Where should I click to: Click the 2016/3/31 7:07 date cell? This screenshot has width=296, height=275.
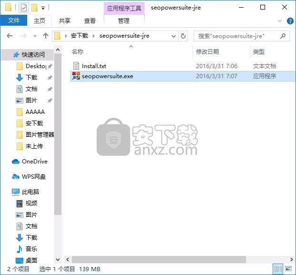(217, 76)
